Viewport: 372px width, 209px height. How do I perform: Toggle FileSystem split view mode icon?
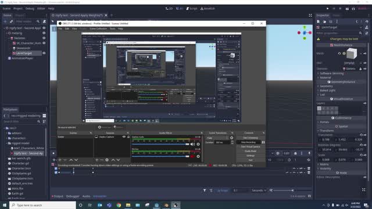(44, 116)
